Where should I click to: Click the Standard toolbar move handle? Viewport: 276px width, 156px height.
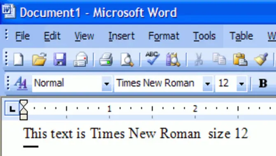(6, 59)
